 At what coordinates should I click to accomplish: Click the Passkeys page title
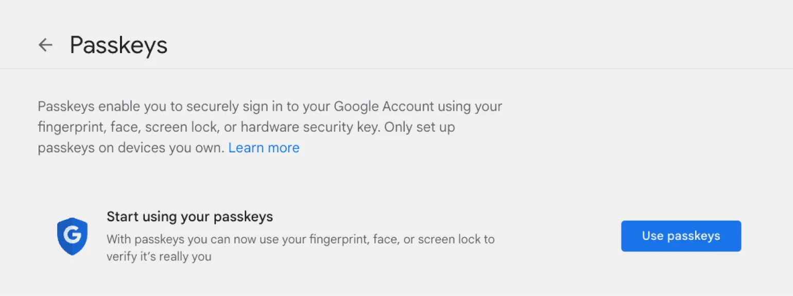118,45
